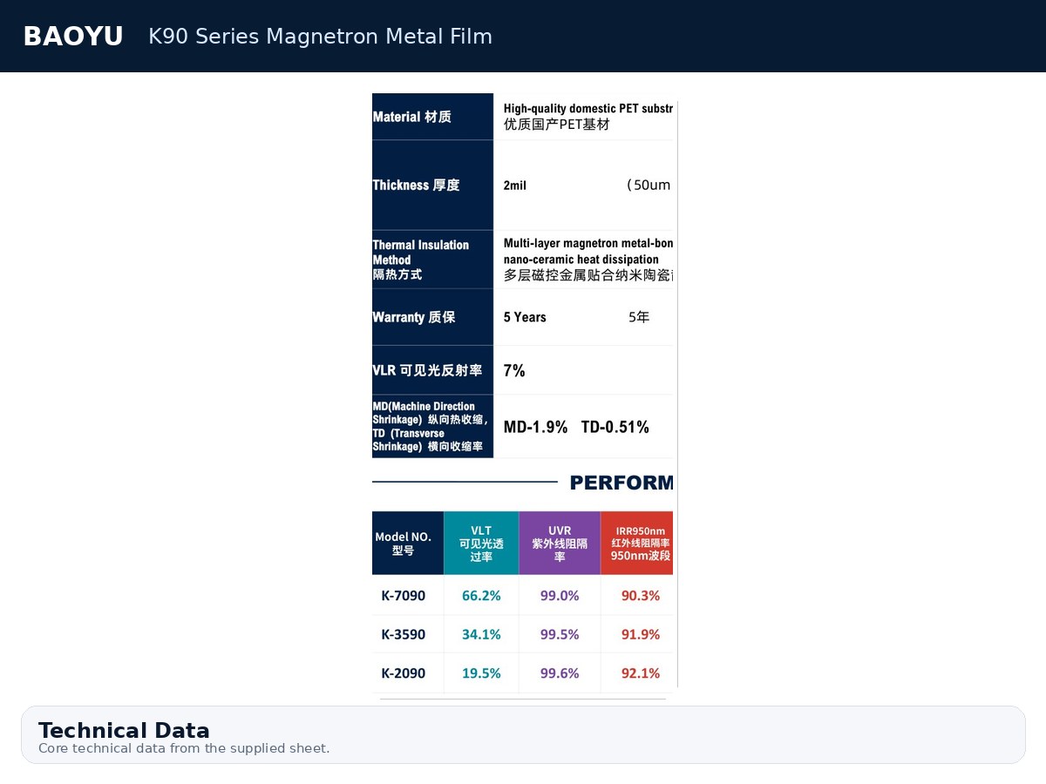Viewport: 1046px width, 784px height.
Task: Click the 5年 warranty value
Action: click(639, 317)
